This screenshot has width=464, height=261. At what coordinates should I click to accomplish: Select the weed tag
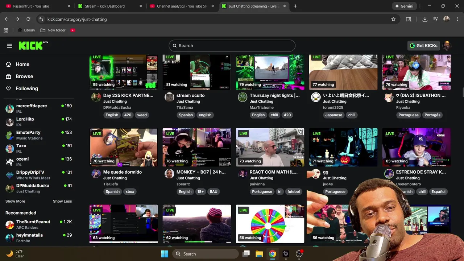pyautogui.click(x=142, y=115)
